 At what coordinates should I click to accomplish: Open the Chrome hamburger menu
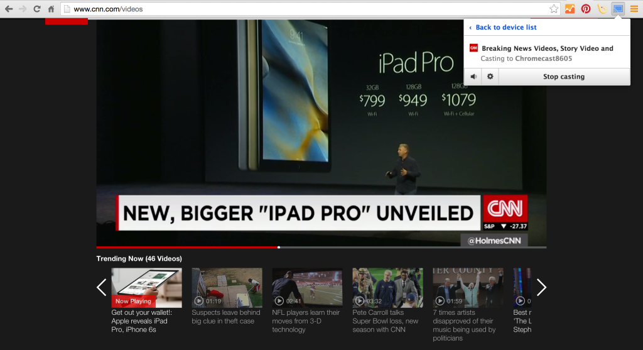coord(634,9)
